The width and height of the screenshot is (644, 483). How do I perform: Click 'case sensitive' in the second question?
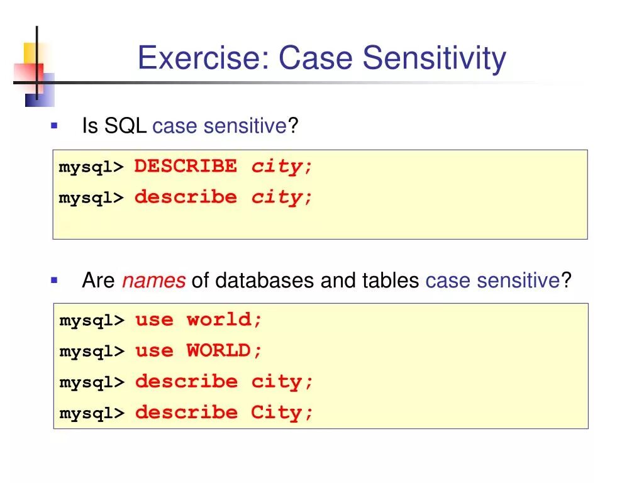[x=492, y=280]
